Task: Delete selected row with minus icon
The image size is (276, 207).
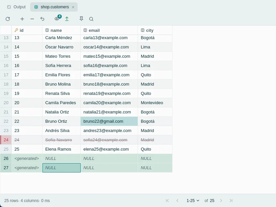Action: (x=32, y=19)
